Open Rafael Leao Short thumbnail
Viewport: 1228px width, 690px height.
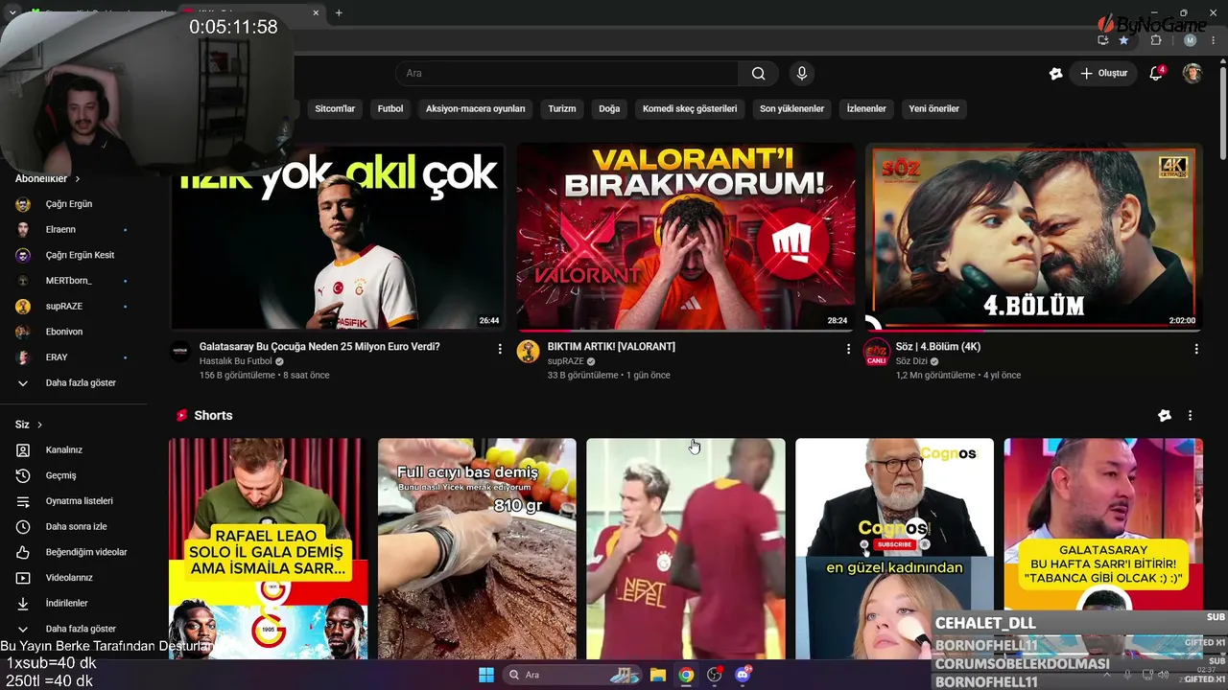pos(268,549)
